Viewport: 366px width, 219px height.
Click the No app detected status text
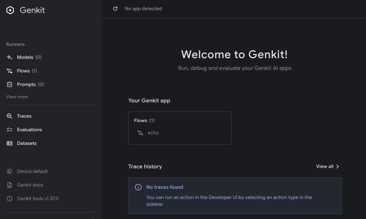click(143, 9)
